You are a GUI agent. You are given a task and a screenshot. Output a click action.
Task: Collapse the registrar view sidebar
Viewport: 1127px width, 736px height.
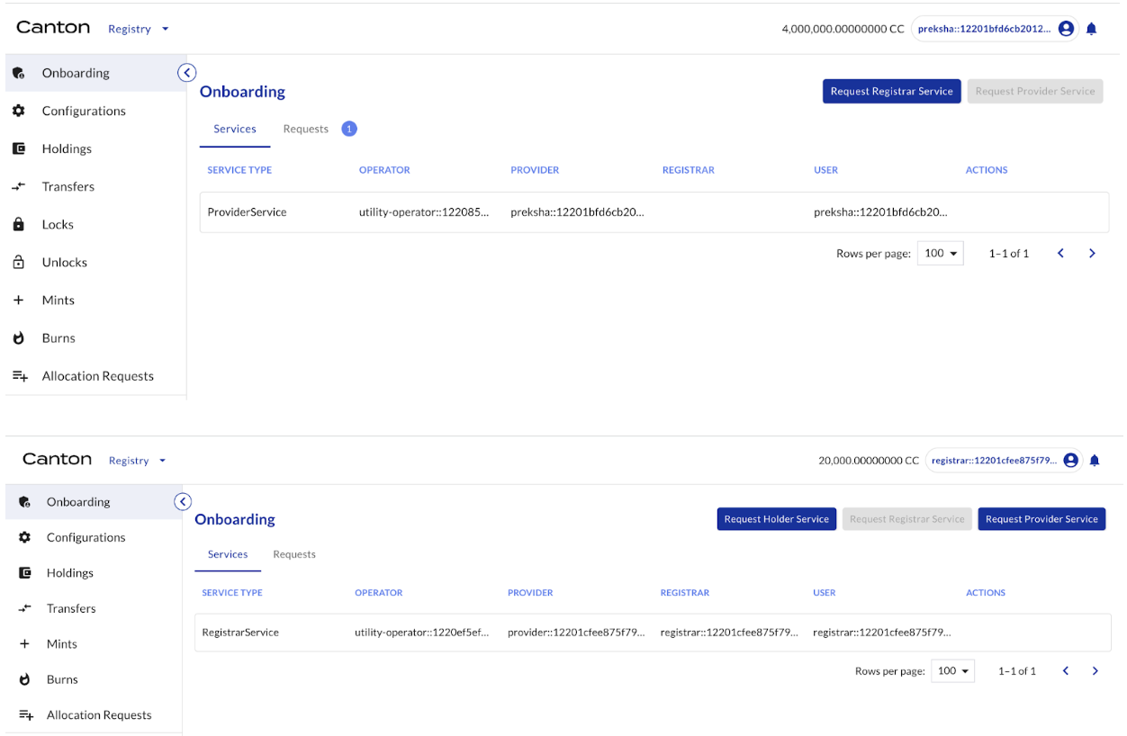pyautogui.click(x=183, y=501)
